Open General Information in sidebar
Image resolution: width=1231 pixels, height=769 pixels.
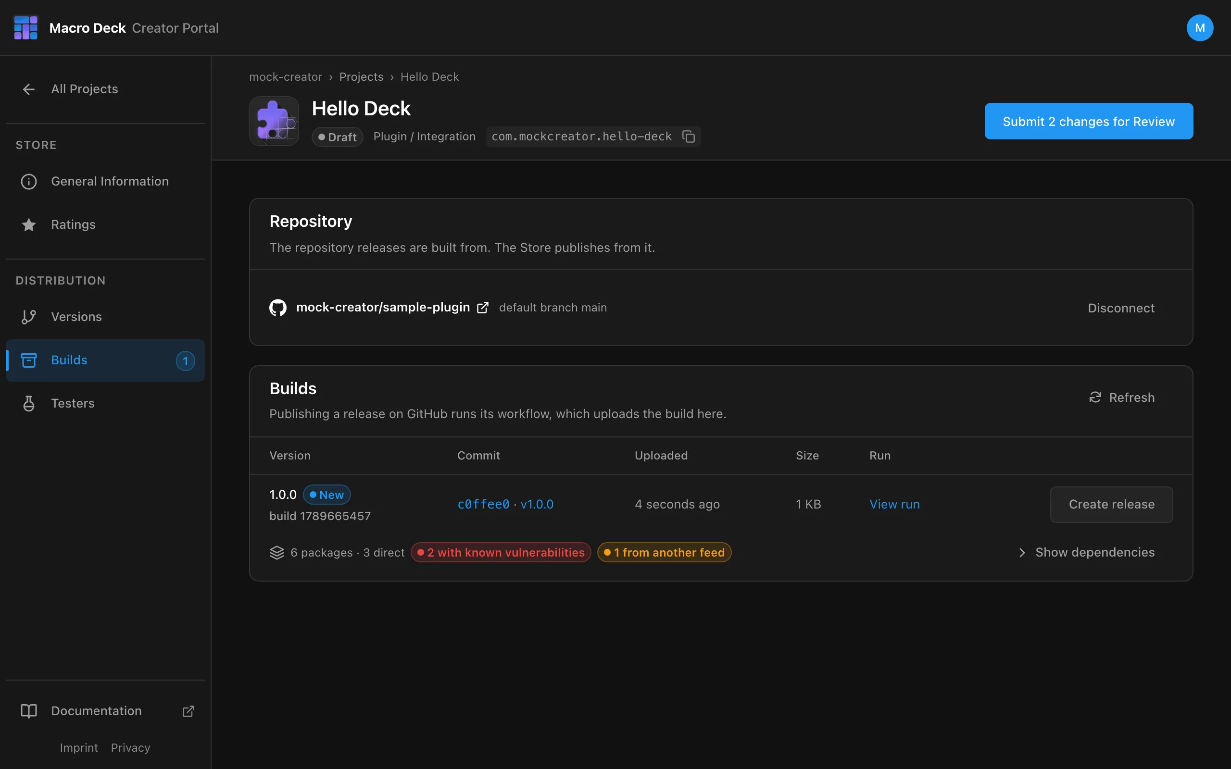[105, 182]
